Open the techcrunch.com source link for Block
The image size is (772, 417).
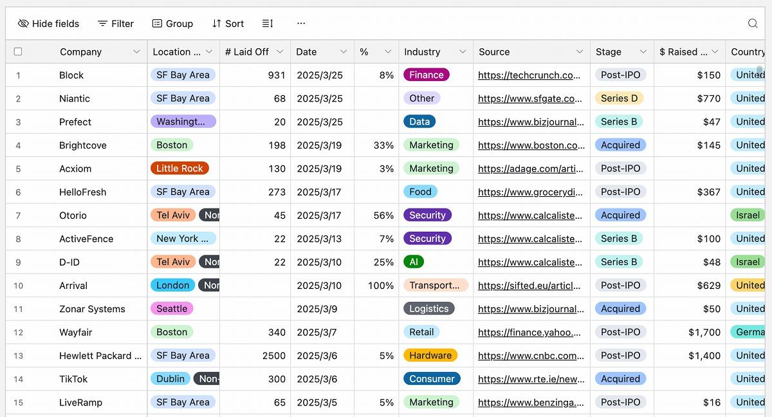coord(529,75)
